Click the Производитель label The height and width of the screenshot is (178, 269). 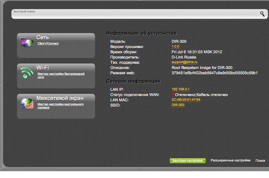click(125, 57)
